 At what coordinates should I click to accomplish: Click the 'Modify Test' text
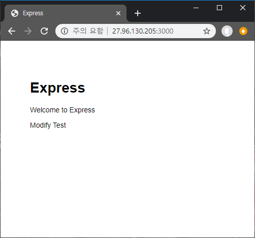[48, 125]
